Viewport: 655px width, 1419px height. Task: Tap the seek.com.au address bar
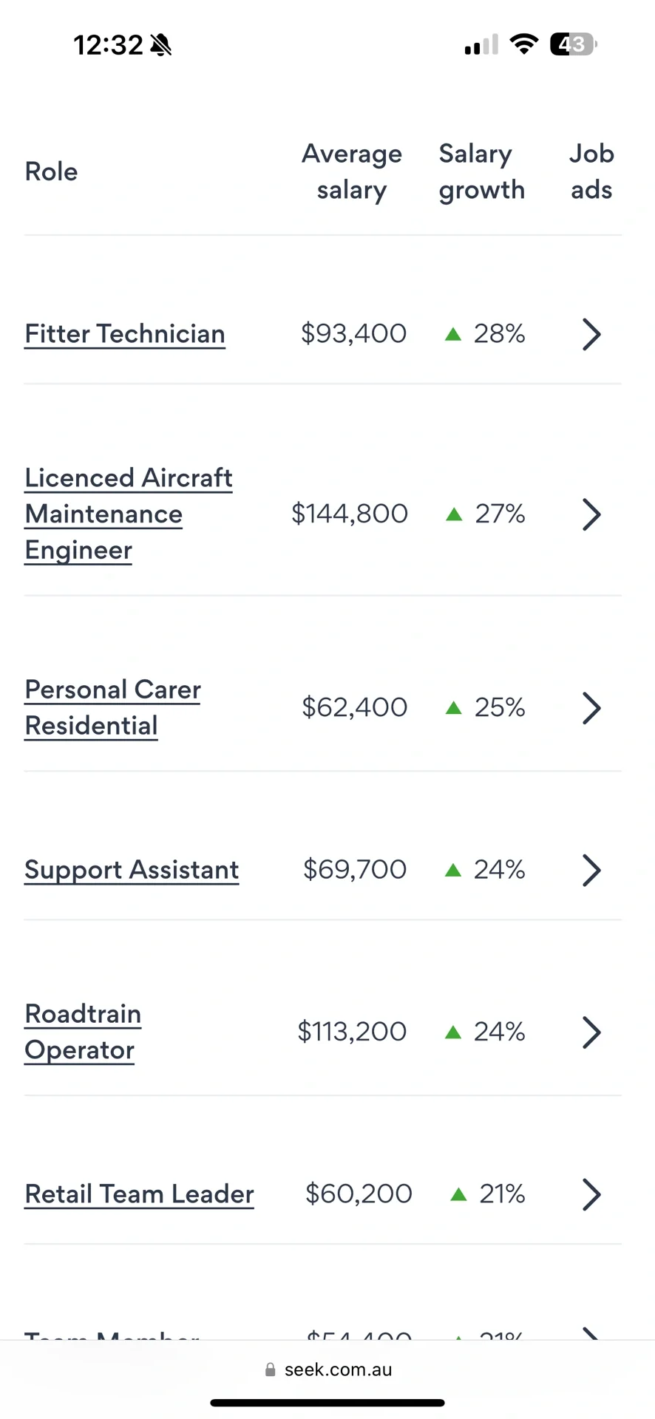[327, 1369]
